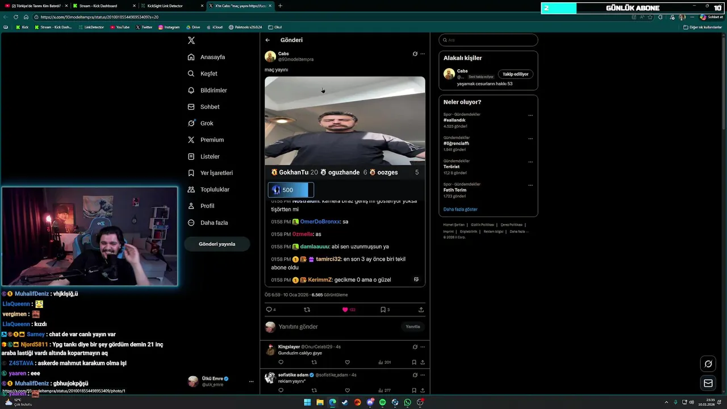The width and height of the screenshot is (727, 409).
Task: Open Keşfet search page
Action: click(x=203, y=74)
